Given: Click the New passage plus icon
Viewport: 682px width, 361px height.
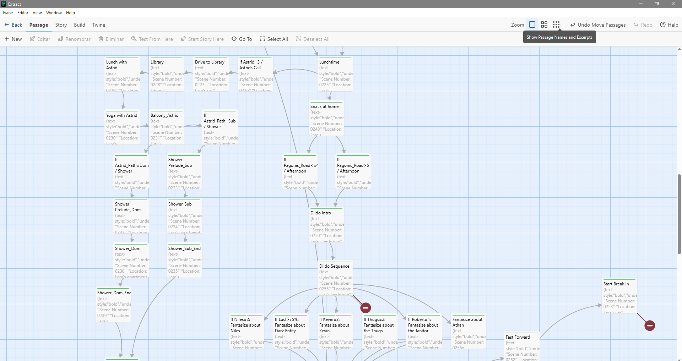Looking at the screenshot, I should pyautogui.click(x=7, y=39).
